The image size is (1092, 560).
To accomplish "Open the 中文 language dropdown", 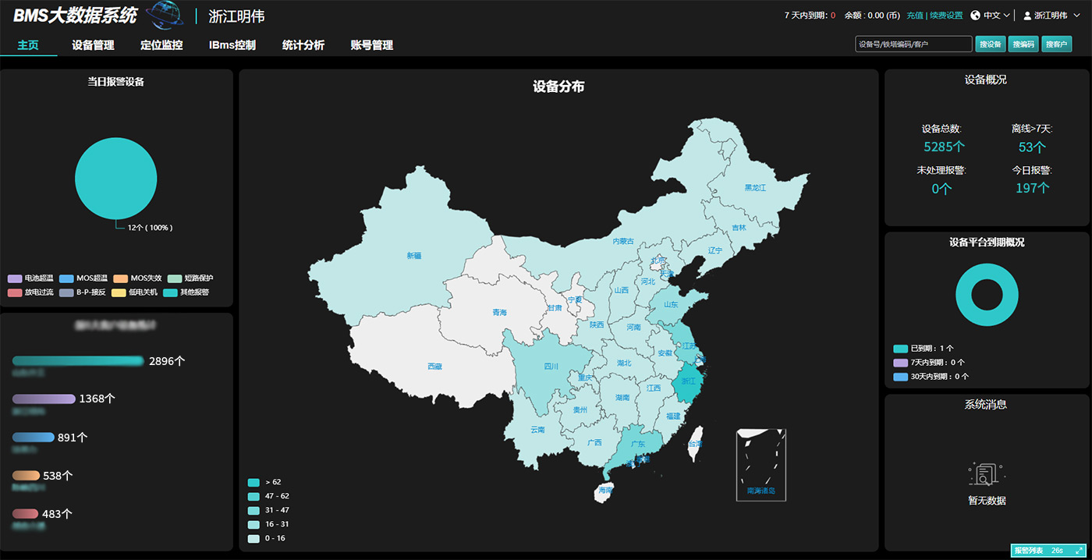I will tap(996, 16).
